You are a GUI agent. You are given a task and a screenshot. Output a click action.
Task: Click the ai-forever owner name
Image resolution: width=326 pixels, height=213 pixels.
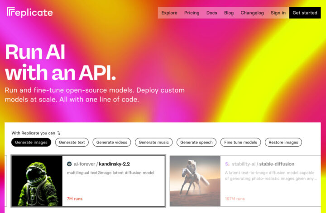(84, 164)
